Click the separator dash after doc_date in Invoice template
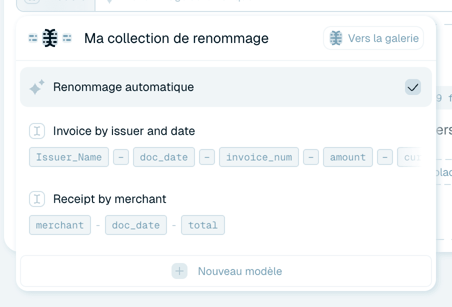This screenshot has height=307, width=452. pos(207,157)
